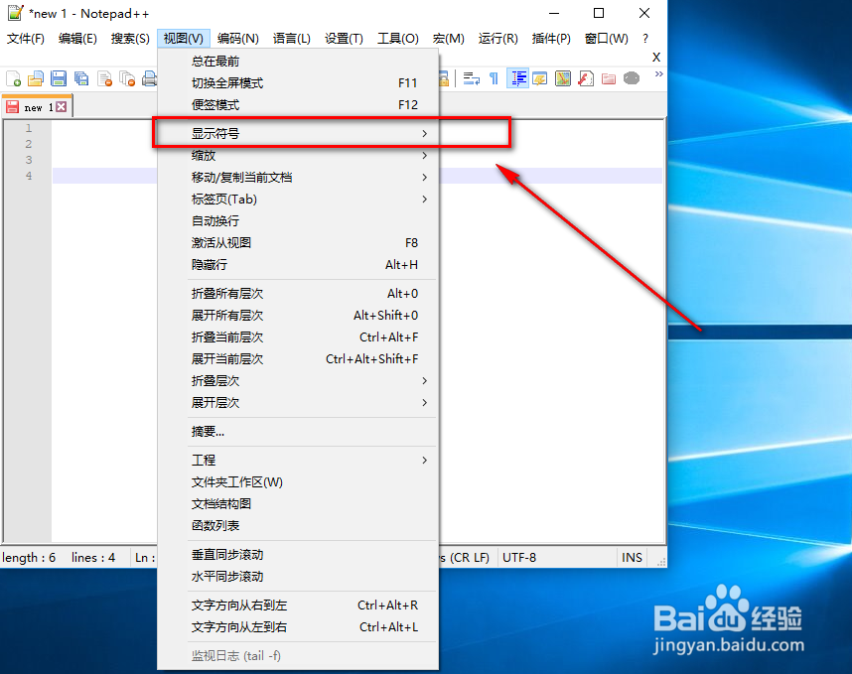This screenshot has width=852, height=674.
Task: Click the Close document toolbar icon
Action: pos(104,78)
